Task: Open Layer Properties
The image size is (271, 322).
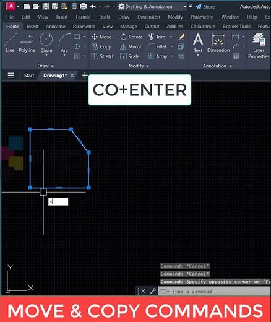Action: (x=259, y=46)
